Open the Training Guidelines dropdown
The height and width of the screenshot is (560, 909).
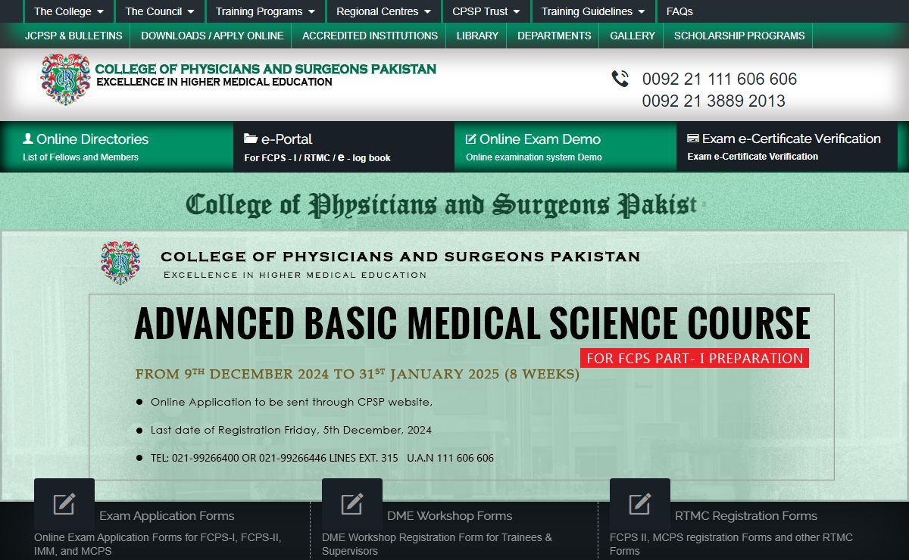tap(593, 11)
